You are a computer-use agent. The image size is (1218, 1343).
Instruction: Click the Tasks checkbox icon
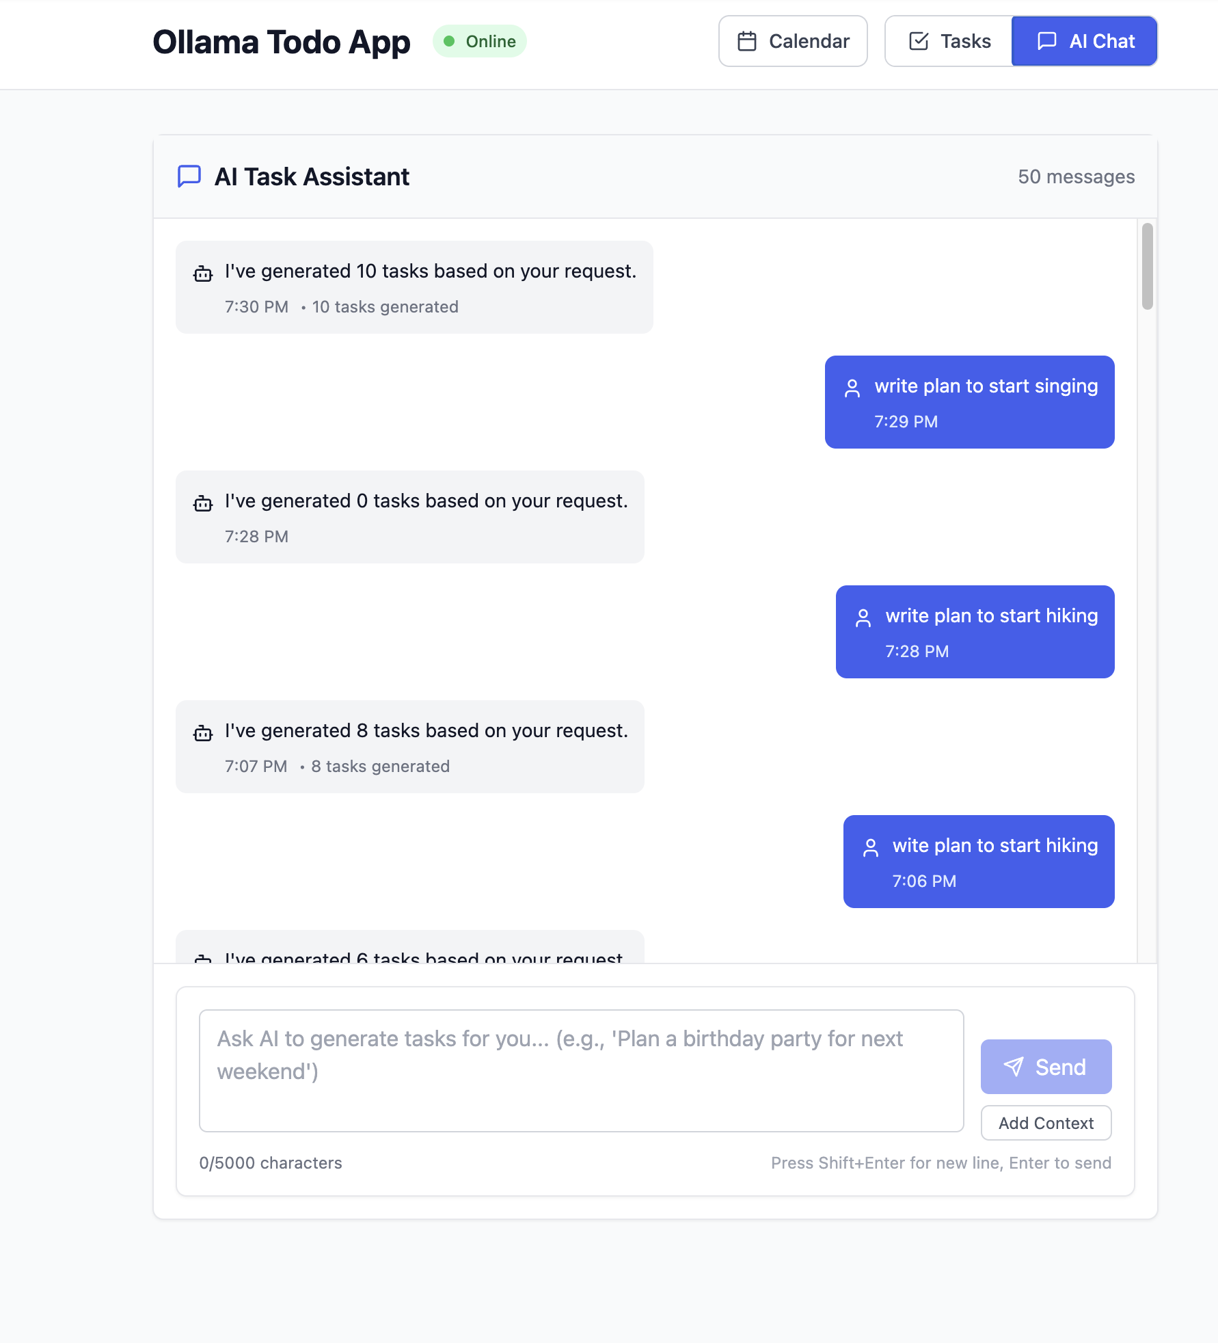click(919, 42)
